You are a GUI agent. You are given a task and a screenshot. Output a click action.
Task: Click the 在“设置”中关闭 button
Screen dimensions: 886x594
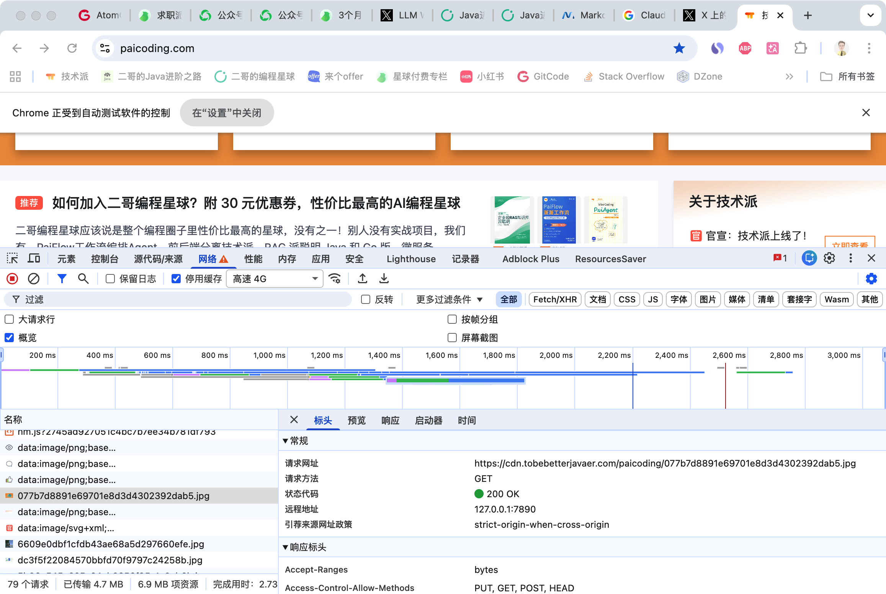227,113
